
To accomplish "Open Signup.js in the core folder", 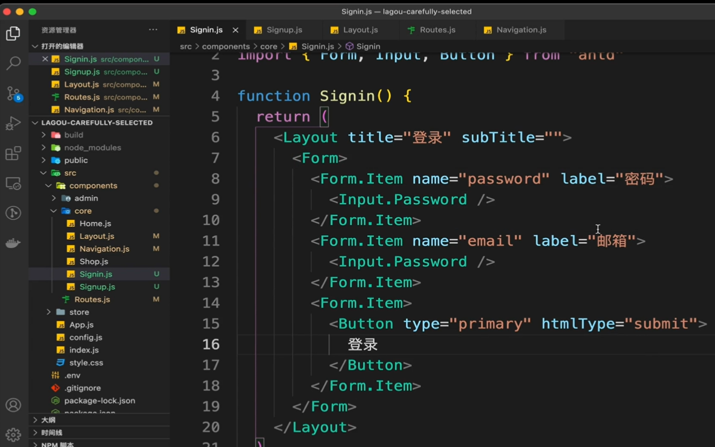I will click(x=97, y=287).
